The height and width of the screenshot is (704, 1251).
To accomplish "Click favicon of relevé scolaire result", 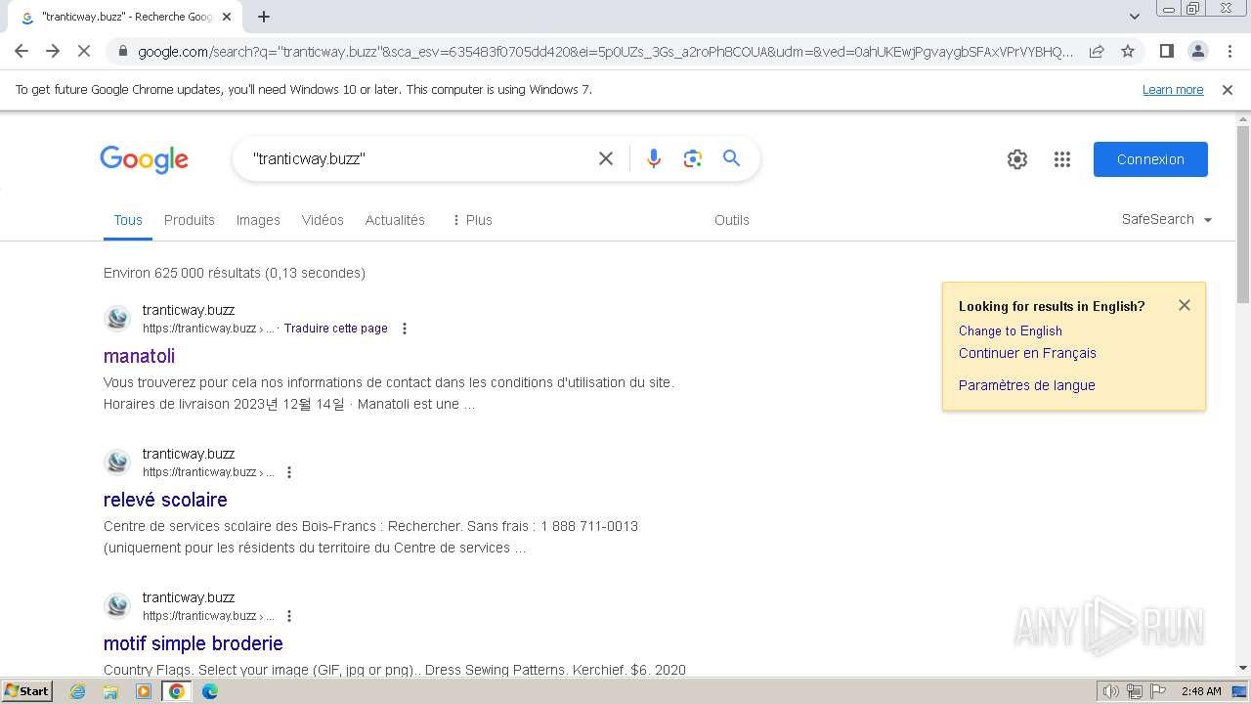I will (x=117, y=462).
